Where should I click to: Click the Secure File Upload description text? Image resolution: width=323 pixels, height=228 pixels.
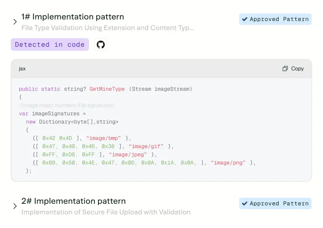point(106,212)
